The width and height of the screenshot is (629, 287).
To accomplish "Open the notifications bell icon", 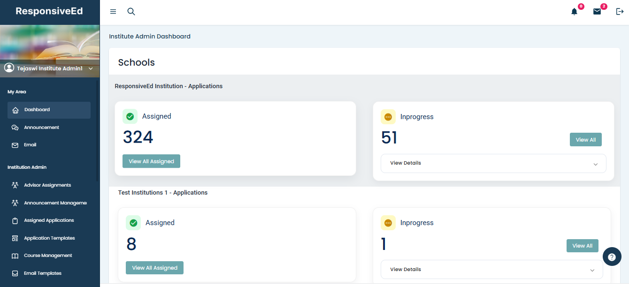I will pos(574,12).
